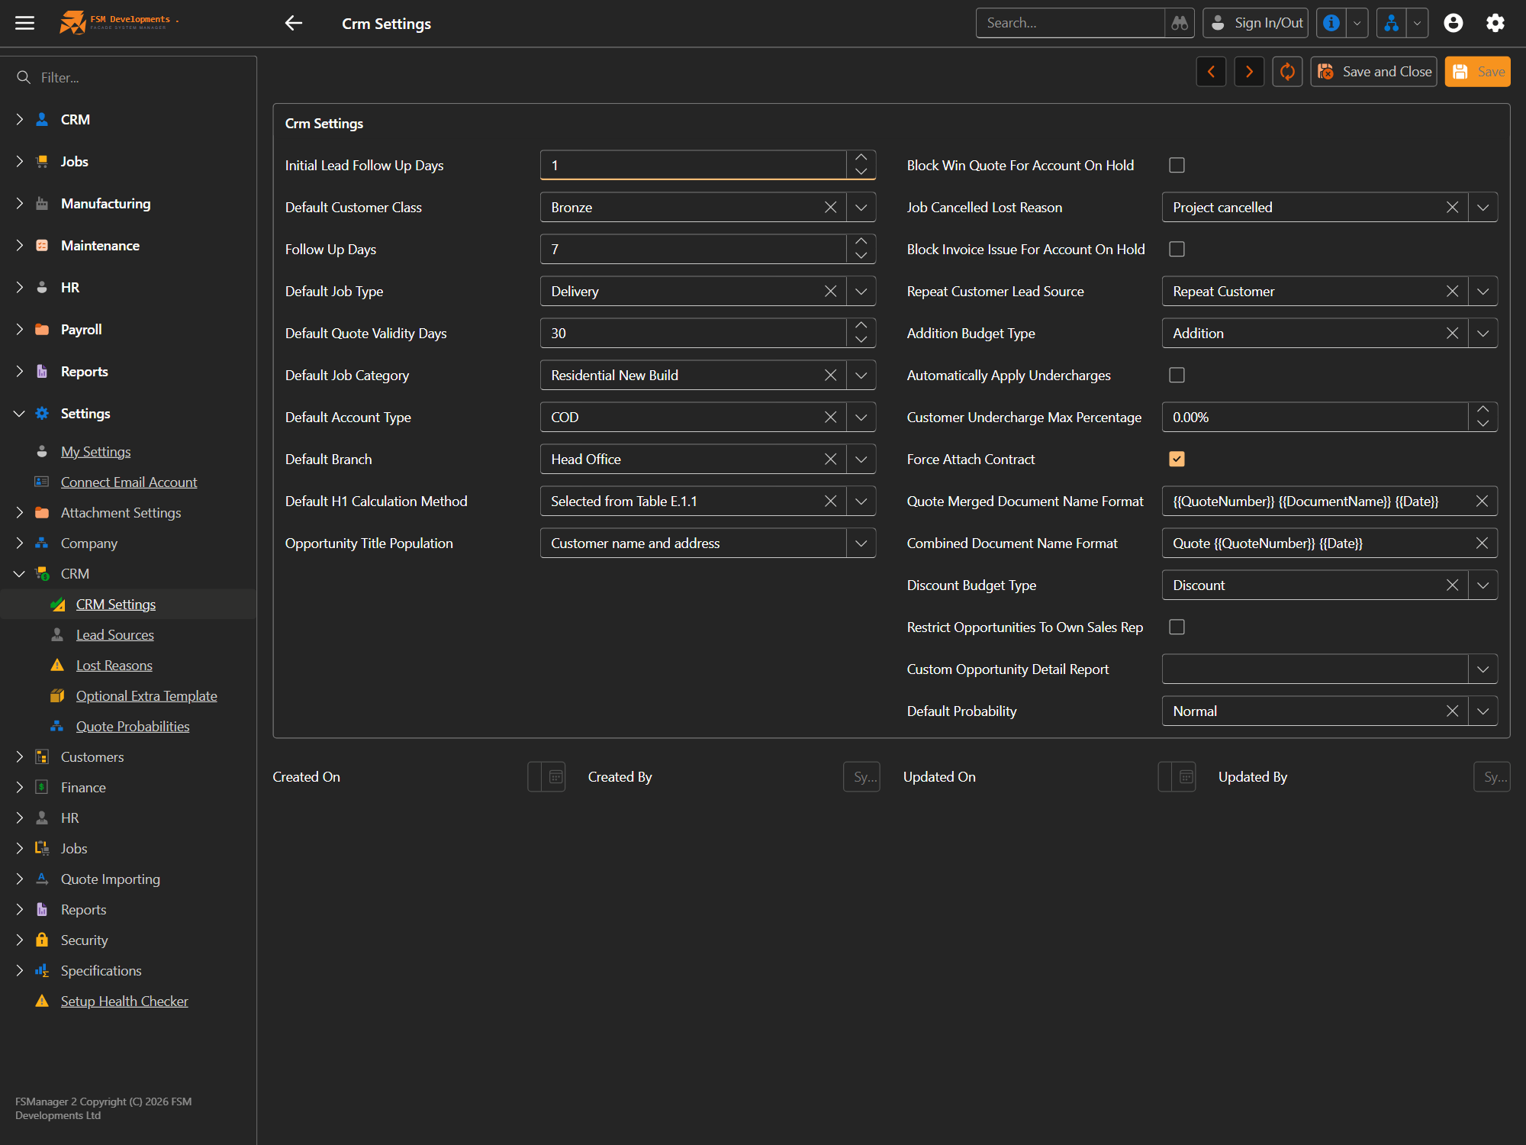Viewport: 1526px width, 1145px height.
Task: Open the Quote Probabilities link
Action: 133,726
